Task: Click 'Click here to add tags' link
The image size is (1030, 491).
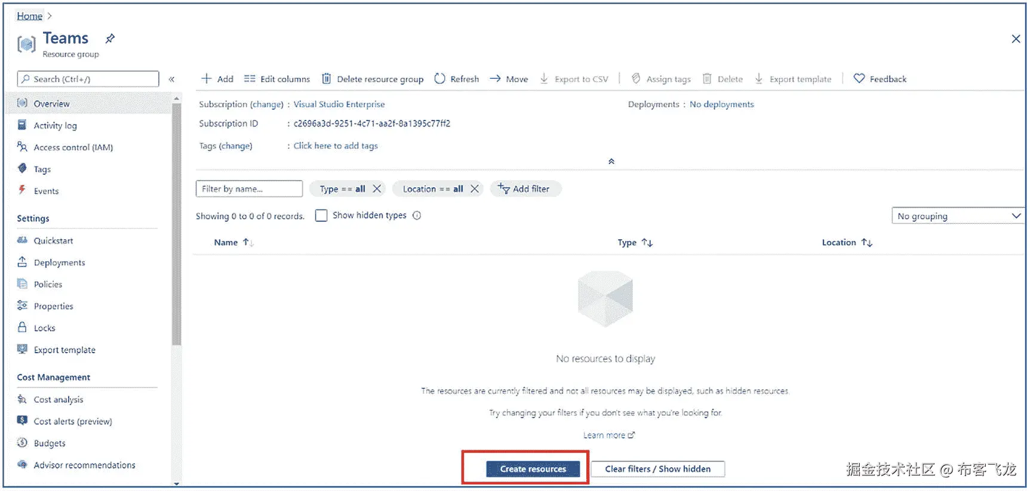Action: pos(336,146)
